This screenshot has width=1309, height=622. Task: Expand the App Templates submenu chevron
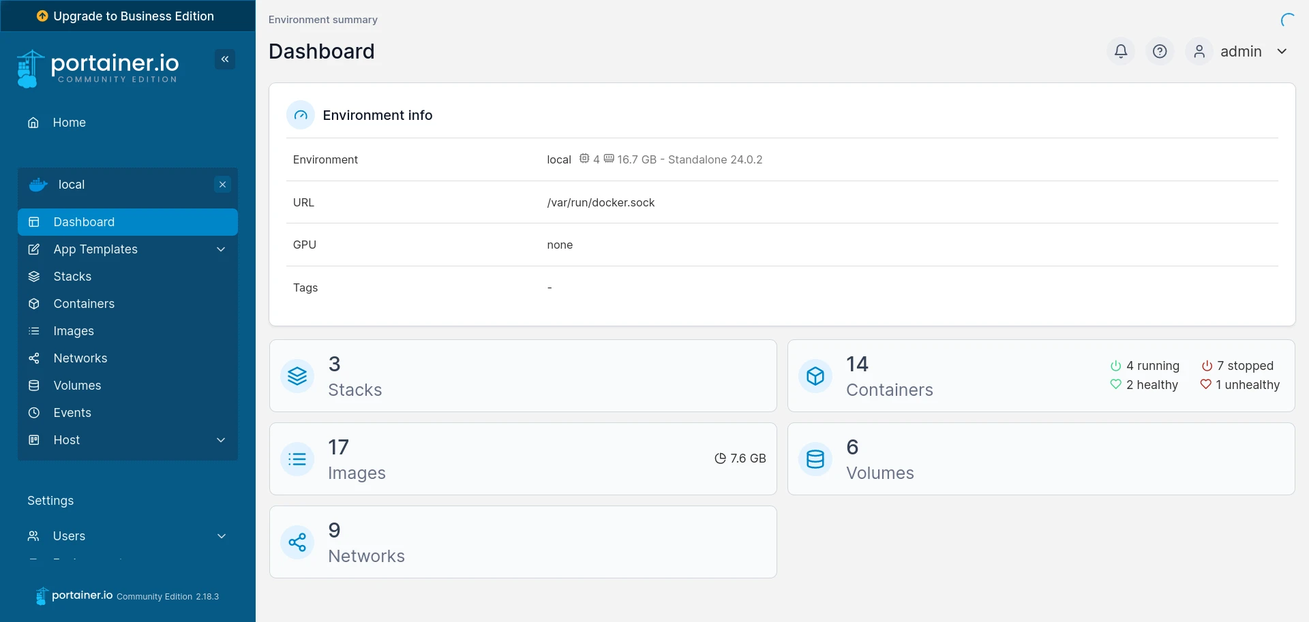tap(221, 249)
